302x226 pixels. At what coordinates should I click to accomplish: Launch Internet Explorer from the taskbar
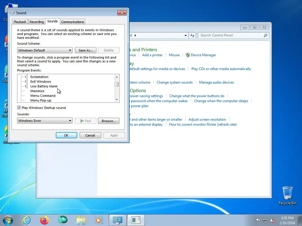coord(26,220)
